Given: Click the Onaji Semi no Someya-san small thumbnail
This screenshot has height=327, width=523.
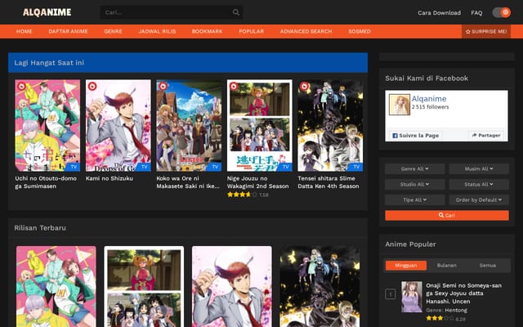Looking at the screenshot, I should 412,297.
